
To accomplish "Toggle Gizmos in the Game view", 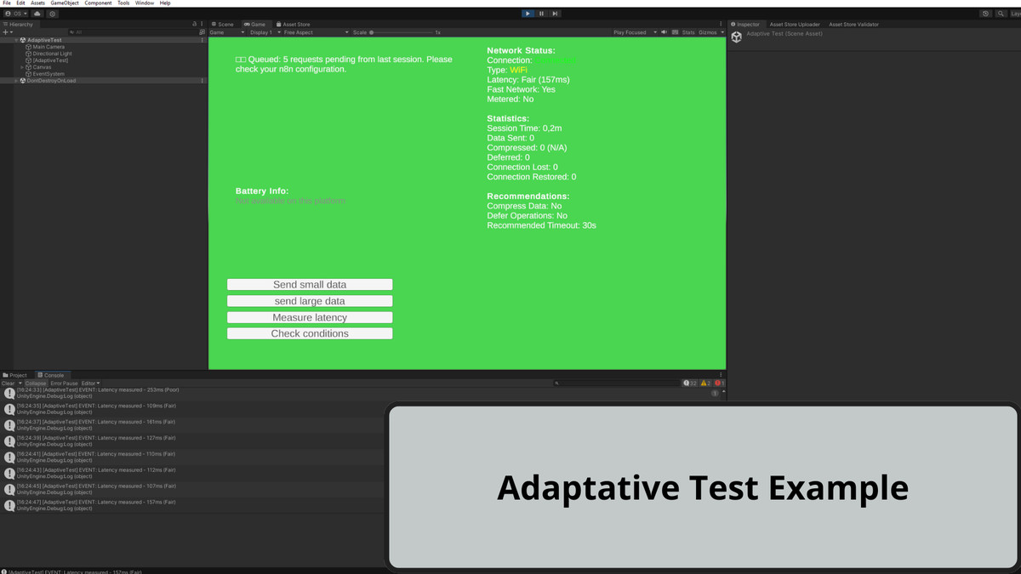I will (707, 32).
